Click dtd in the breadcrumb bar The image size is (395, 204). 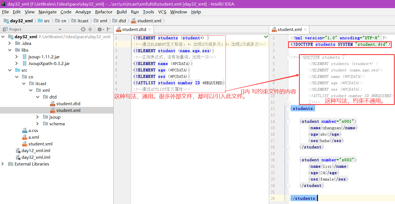pyautogui.click(x=119, y=21)
